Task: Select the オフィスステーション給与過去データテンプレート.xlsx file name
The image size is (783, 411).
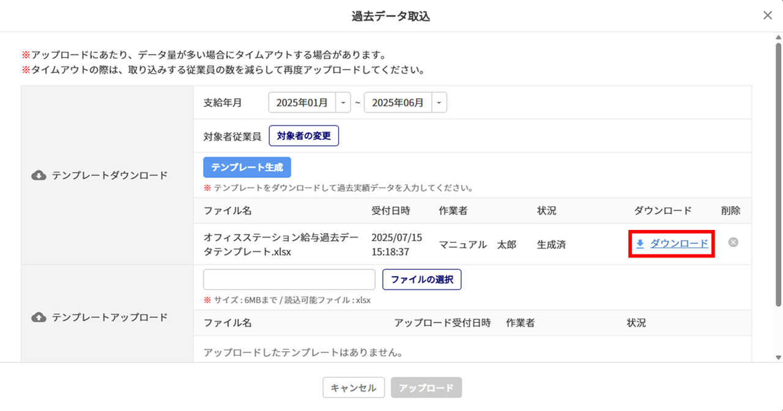Action: pos(281,244)
